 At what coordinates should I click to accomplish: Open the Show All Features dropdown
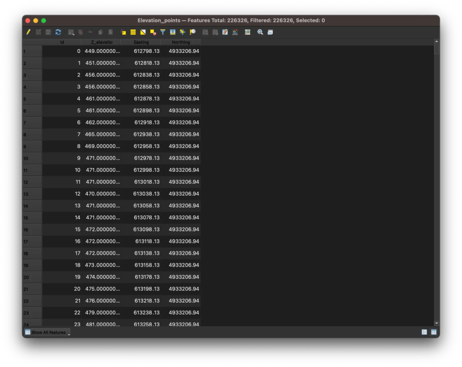47,332
